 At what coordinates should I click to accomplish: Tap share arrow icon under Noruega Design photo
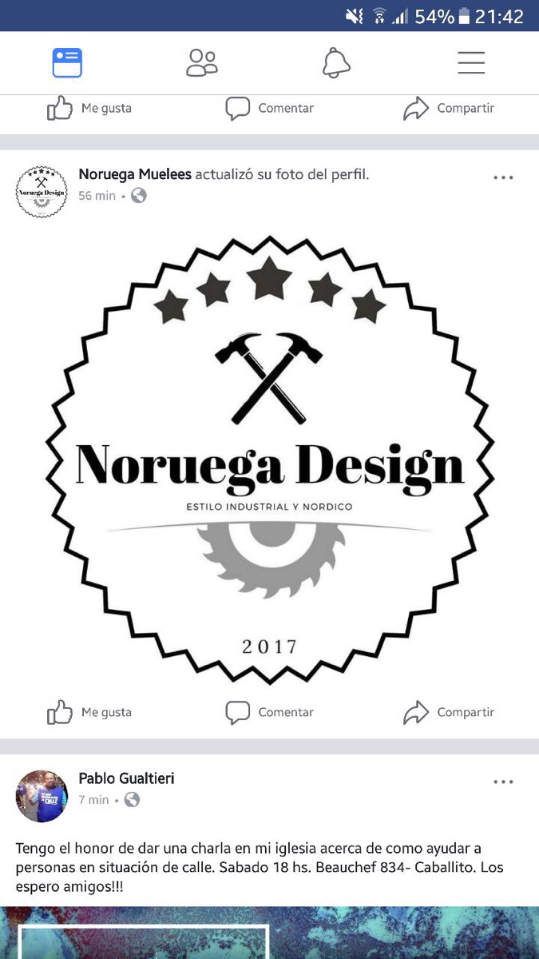tap(416, 712)
